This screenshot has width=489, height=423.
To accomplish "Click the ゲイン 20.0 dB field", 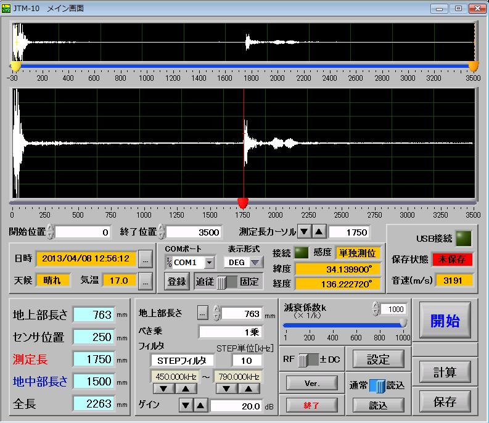I will pyautogui.click(x=236, y=406).
